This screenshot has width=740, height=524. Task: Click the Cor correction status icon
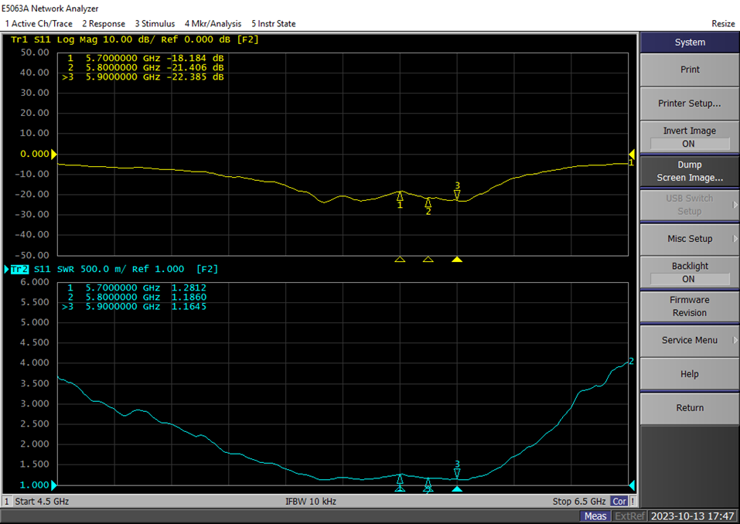coord(619,501)
